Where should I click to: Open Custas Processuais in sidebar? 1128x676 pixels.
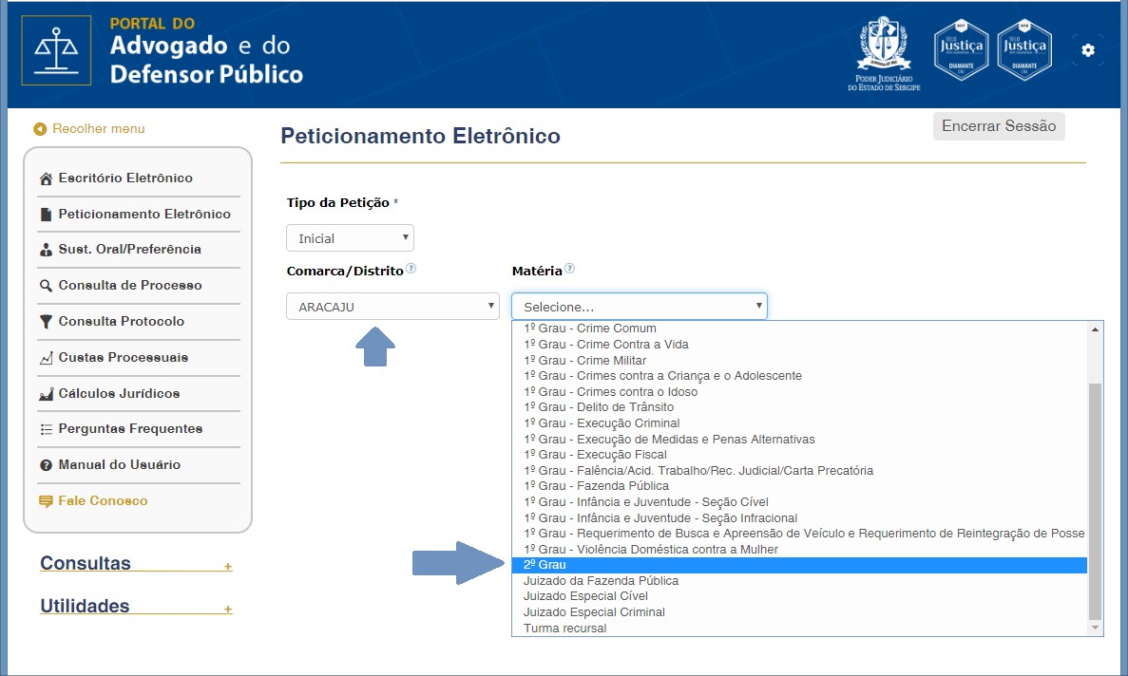[124, 357]
